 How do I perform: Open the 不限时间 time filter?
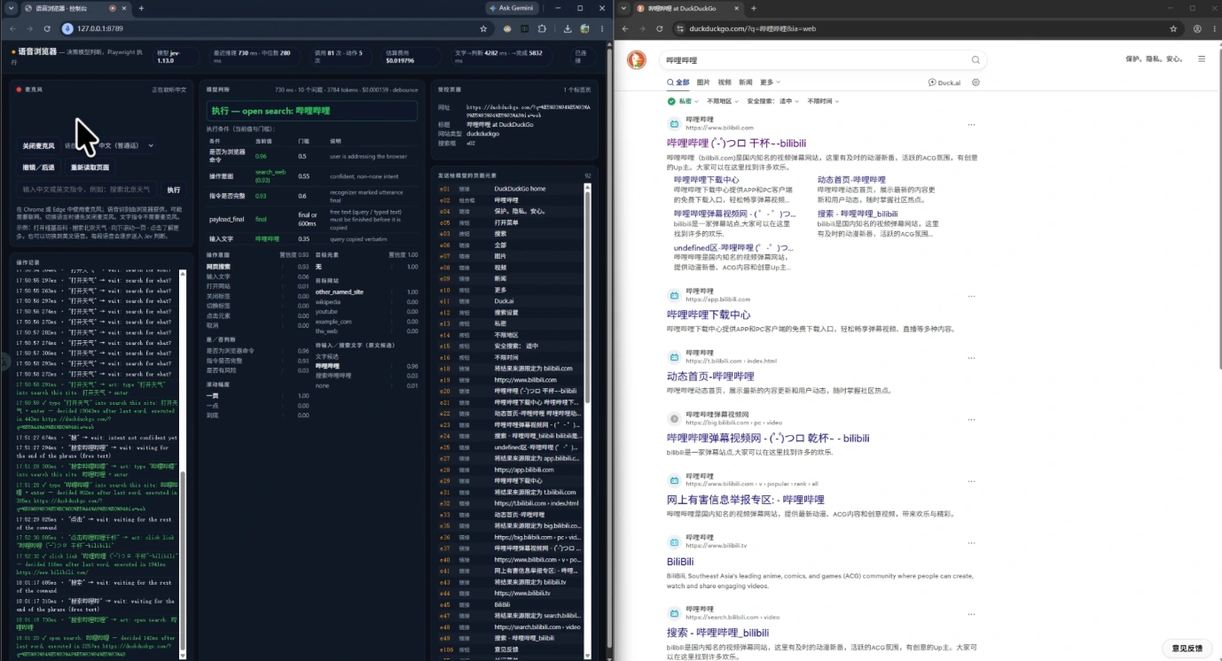click(x=824, y=101)
